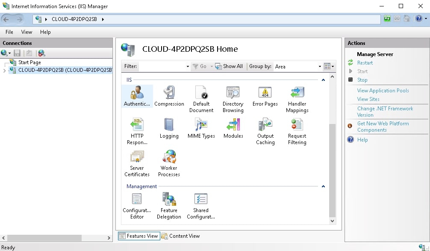Image resolution: width=430 pixels, height=251 pixels.
Task: Open the Group by Area dropdown
Action: [x=320, y=66]
